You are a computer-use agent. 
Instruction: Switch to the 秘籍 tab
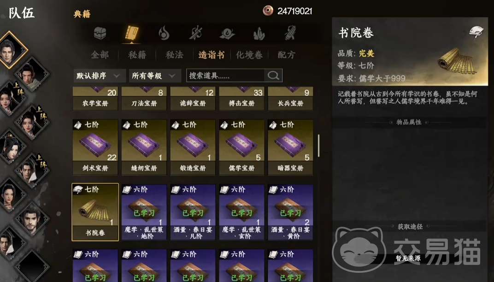137,55
